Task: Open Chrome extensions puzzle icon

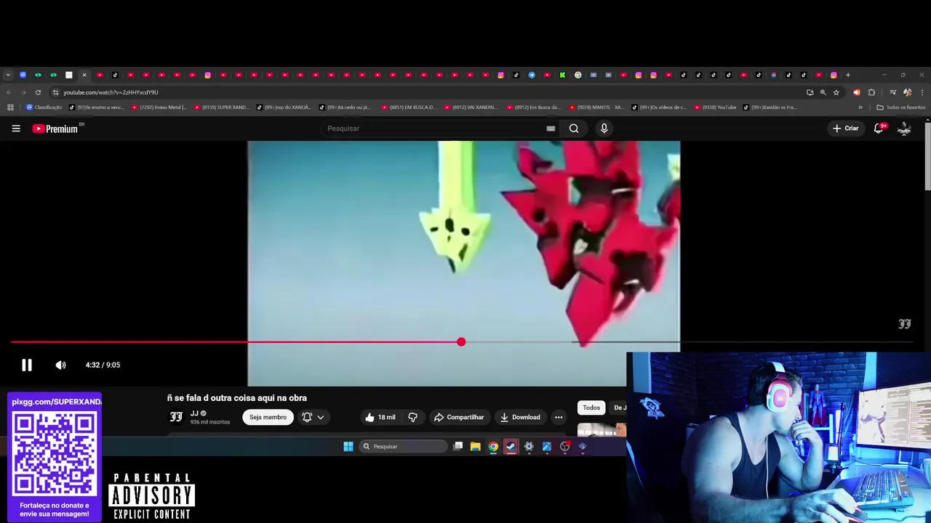Action: coord(871,92)
